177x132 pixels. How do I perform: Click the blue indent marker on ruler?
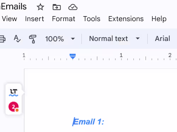pyautogui.click(x=73, y=56)
